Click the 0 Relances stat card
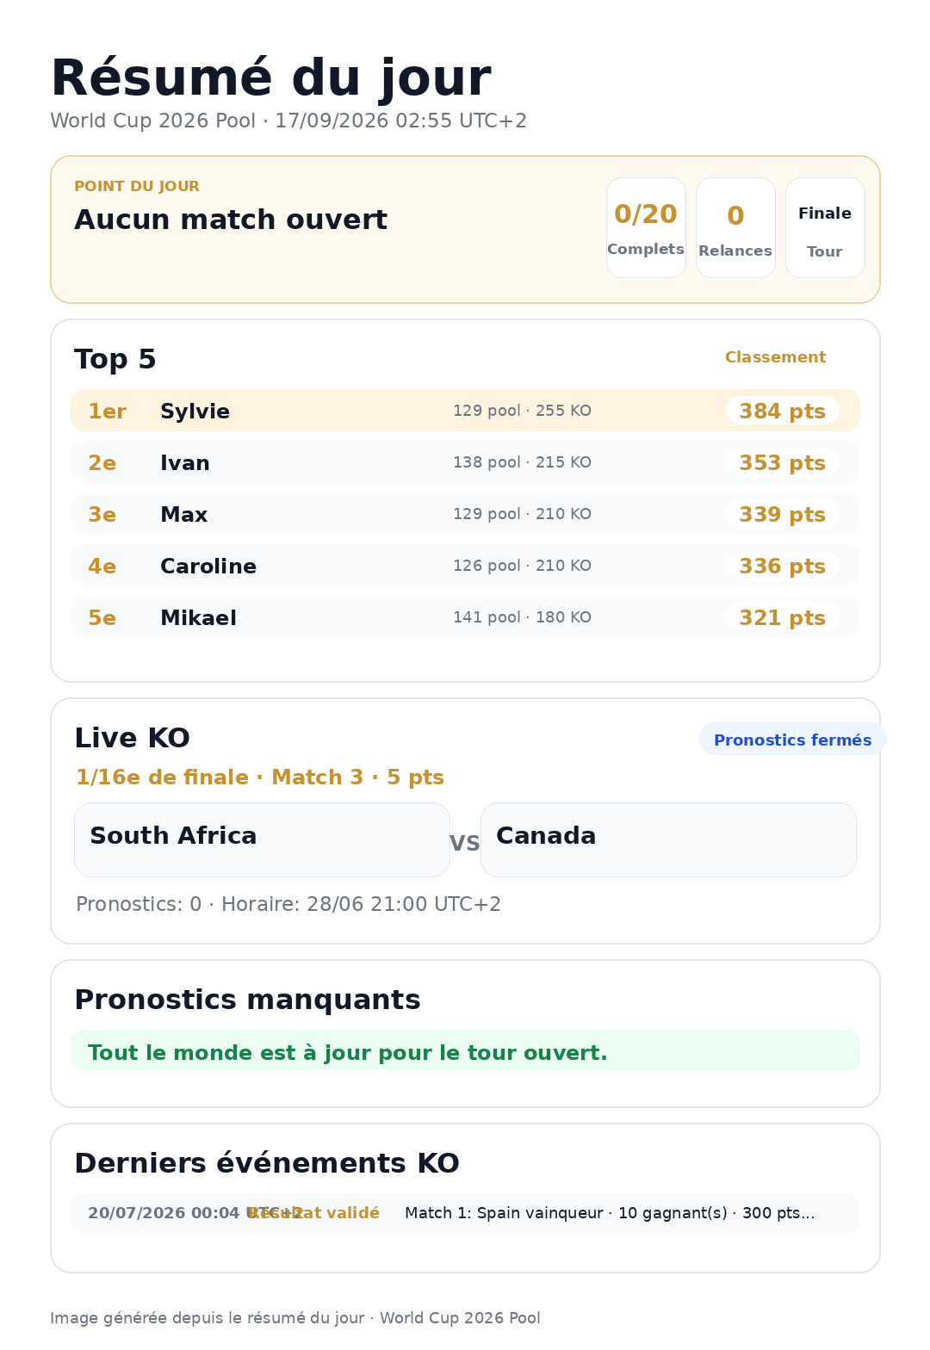The height and width of the screenshot is (1350, 930). [735, 228]
